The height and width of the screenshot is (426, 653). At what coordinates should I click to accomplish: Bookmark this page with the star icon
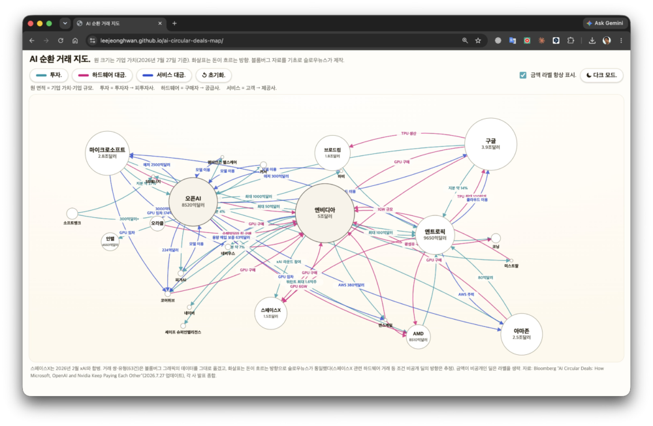pos(478,40)
